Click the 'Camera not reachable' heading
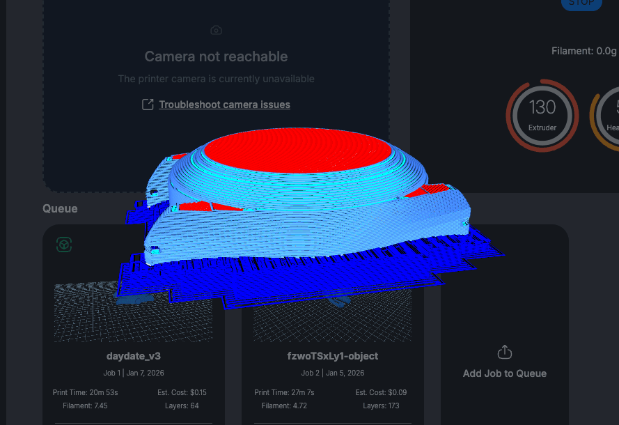Viewport: 619px width, 425px height. (216, 56)
